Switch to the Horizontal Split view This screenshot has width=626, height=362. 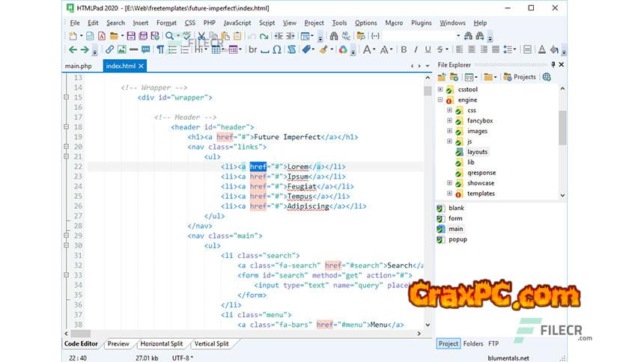coord(160,344)
